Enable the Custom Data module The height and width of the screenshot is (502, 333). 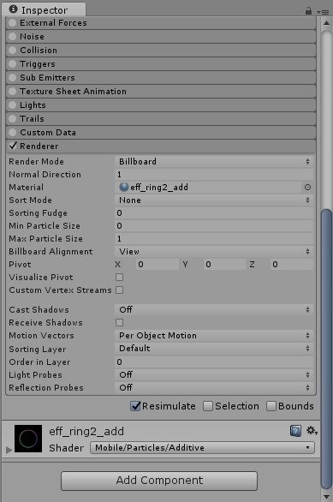[x=13, y=132]
